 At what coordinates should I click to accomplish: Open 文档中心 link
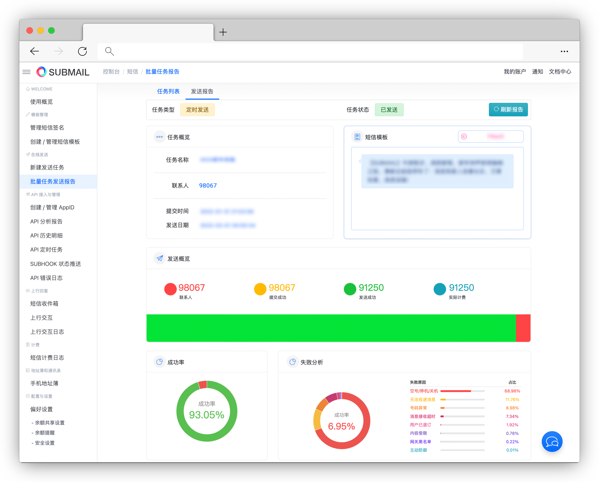tap(560, 72)
